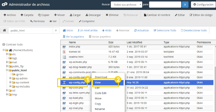Image resolution: width=216 pixels, height=112 pixels.
Task: Sort files by Name column header
Action: [x=72, y=42]
